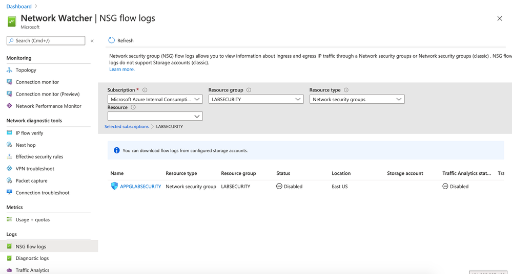Screen dimensions: 512x274
Task: Click the Traffic Analytics cloud icon
Action: pos(9,270)
